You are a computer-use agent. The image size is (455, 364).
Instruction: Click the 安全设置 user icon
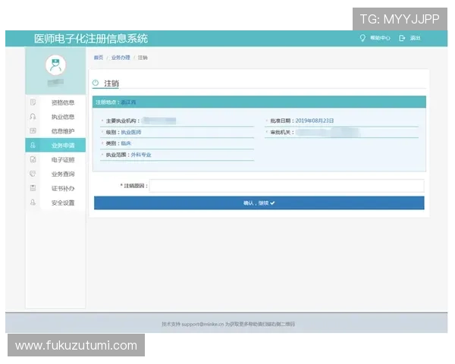pos(33,202)
